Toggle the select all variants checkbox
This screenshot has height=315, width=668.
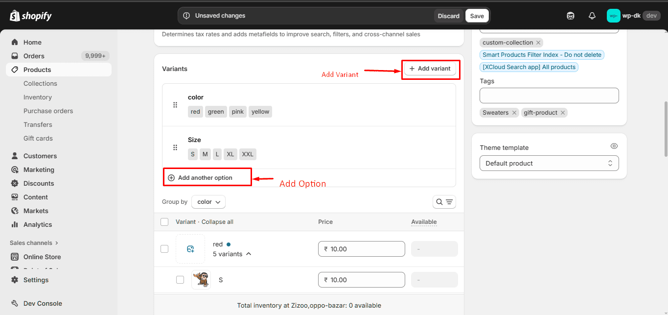164,222
